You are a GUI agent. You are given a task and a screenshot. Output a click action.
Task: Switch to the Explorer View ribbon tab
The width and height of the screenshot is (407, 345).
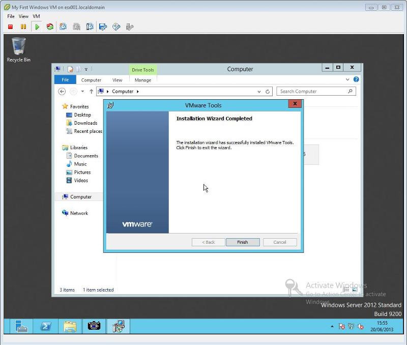(x=118, y=80)
